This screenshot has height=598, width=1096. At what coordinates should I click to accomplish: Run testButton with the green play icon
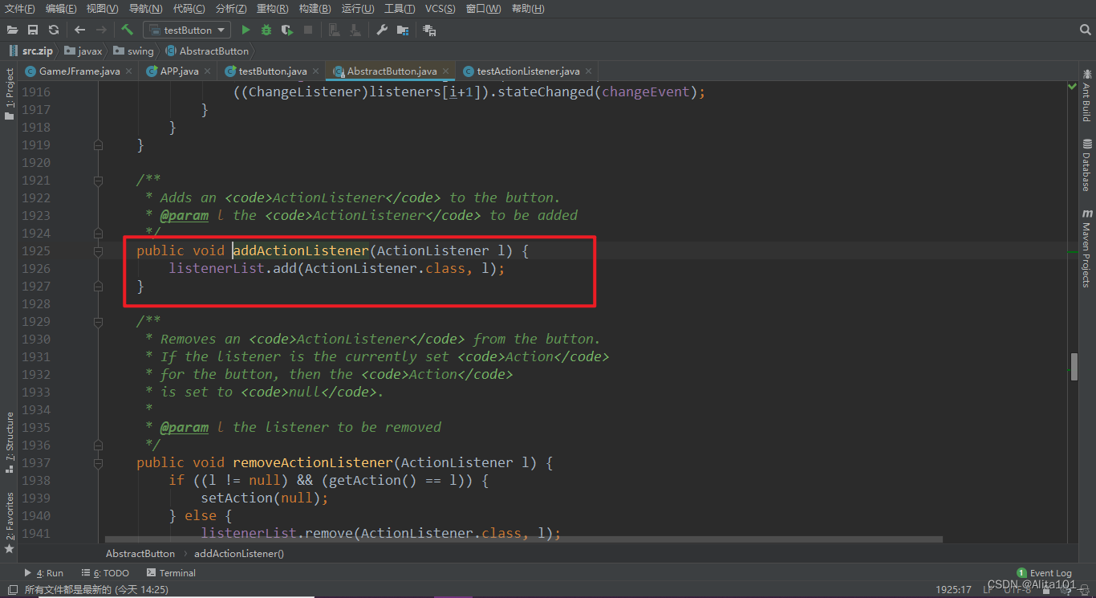246,30
